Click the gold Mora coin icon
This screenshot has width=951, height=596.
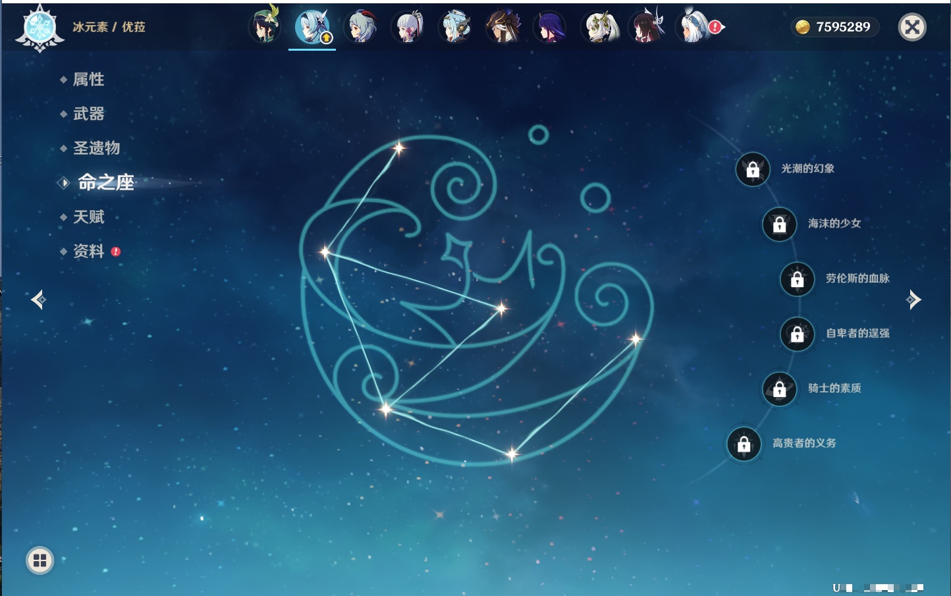[x=802, y=27]
